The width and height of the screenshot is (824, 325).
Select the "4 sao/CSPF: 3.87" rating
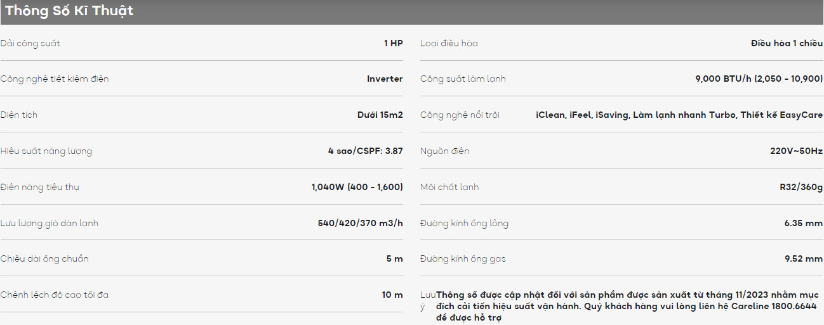(365, 151)
